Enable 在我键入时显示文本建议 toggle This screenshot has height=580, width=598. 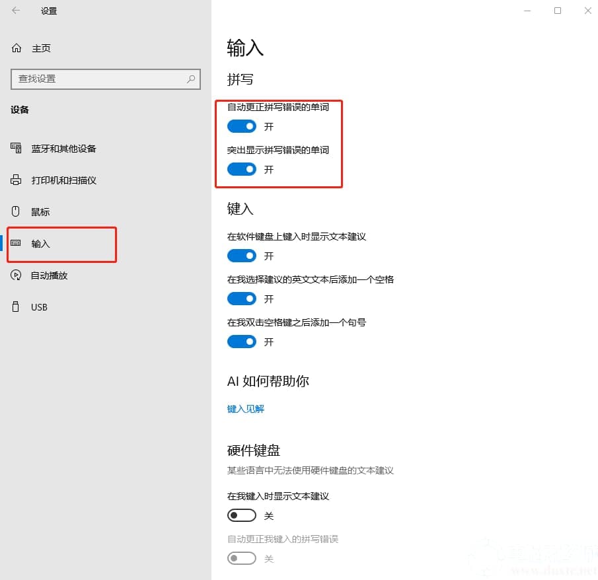[241, 515]
